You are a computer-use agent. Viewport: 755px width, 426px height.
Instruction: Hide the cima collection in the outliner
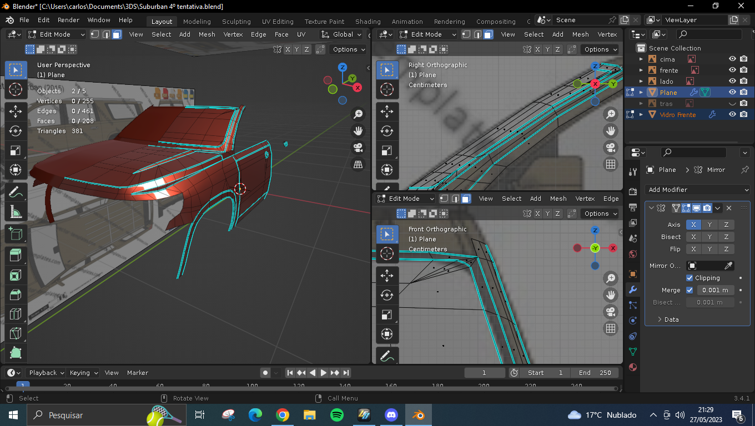point(732,59)
